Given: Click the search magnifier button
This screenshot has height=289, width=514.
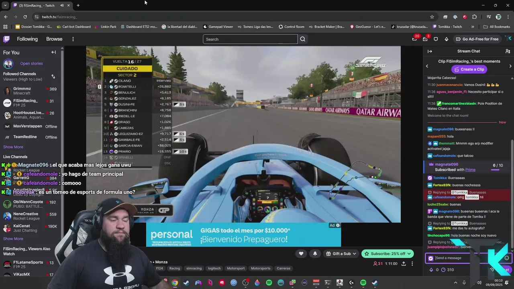Looking at the screenshot, I should tap(303, 39).
